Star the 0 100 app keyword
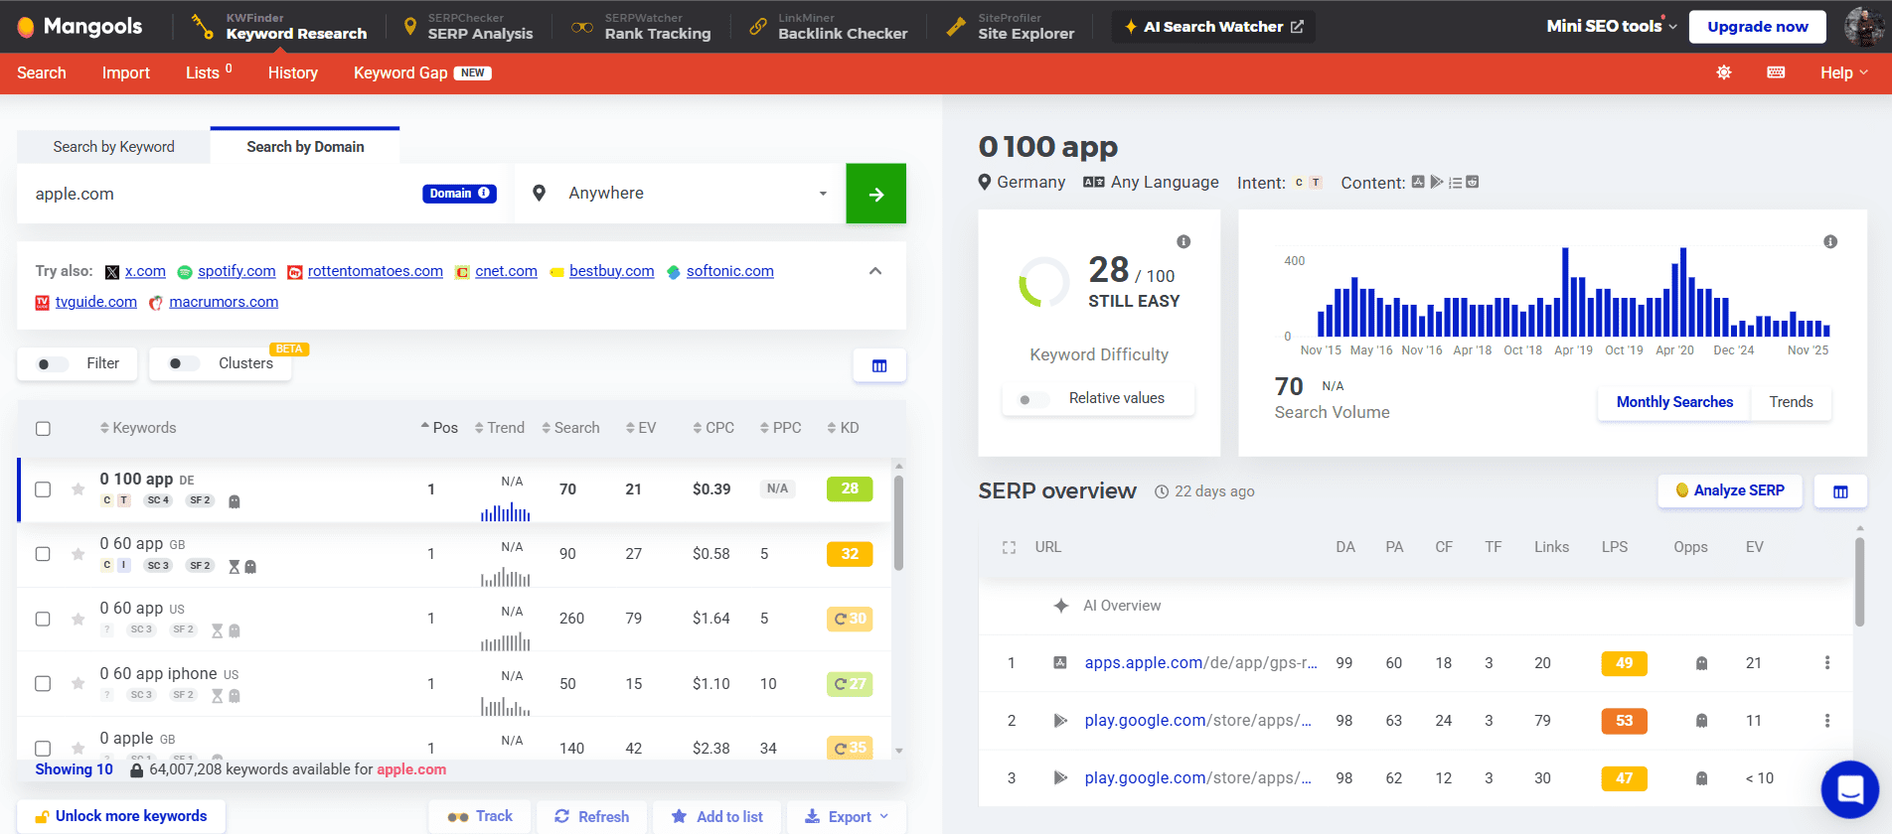Screen dimensions: 1892x834 tap(78, 489)
